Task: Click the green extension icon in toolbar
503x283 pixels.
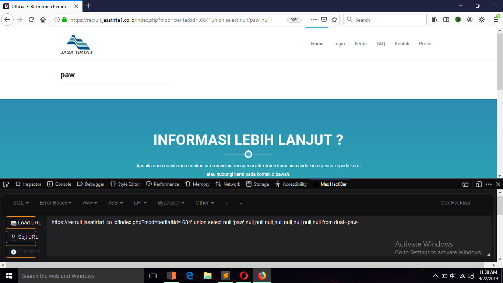Action: click(458, 20)
